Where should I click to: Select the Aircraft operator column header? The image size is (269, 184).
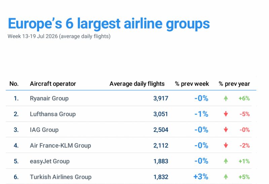click(x=53, y=84)
